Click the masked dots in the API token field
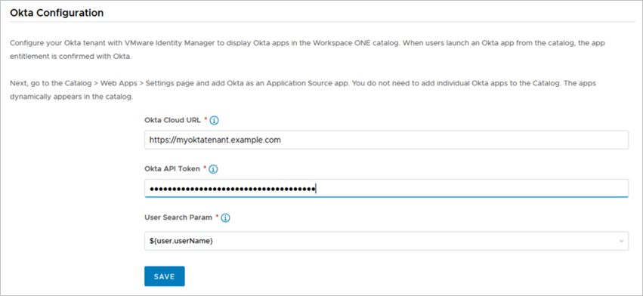 click(232, 189)
